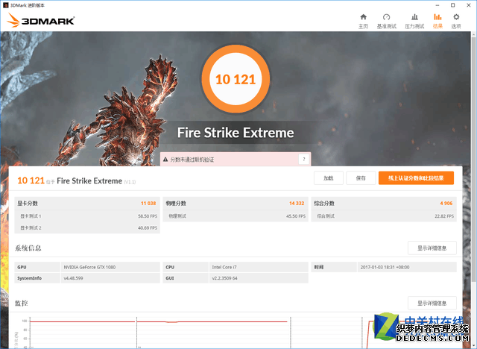Go to the Home (主页) tab
Viewport: 477px width, 349px height.
[363, 22]
